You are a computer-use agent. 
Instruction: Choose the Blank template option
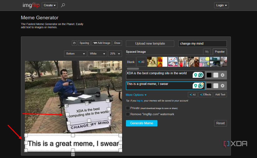[x=131, y=62]
